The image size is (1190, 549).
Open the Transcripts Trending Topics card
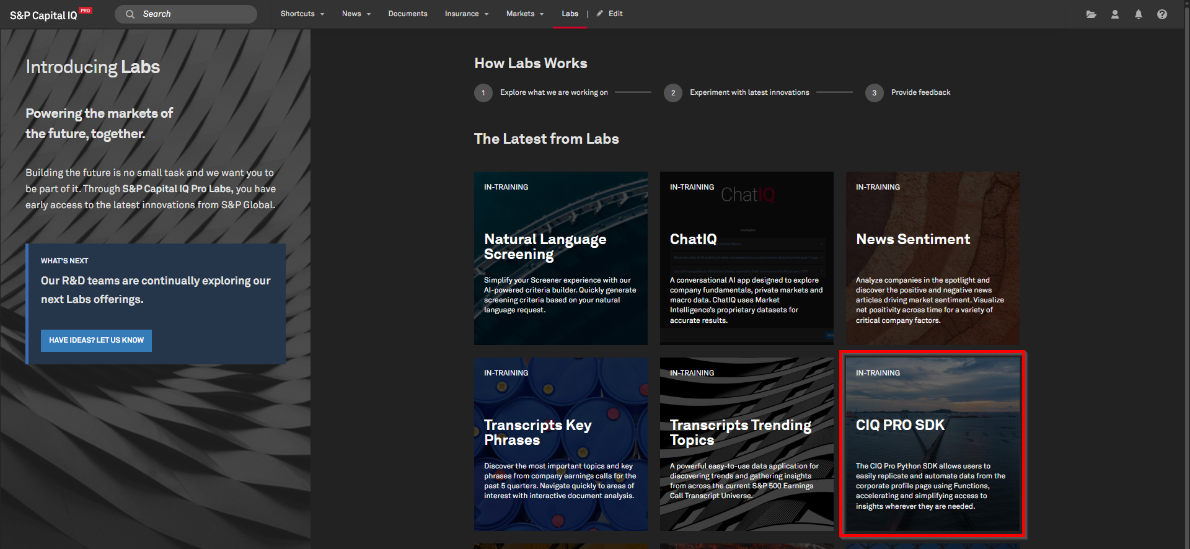point(747,444)
